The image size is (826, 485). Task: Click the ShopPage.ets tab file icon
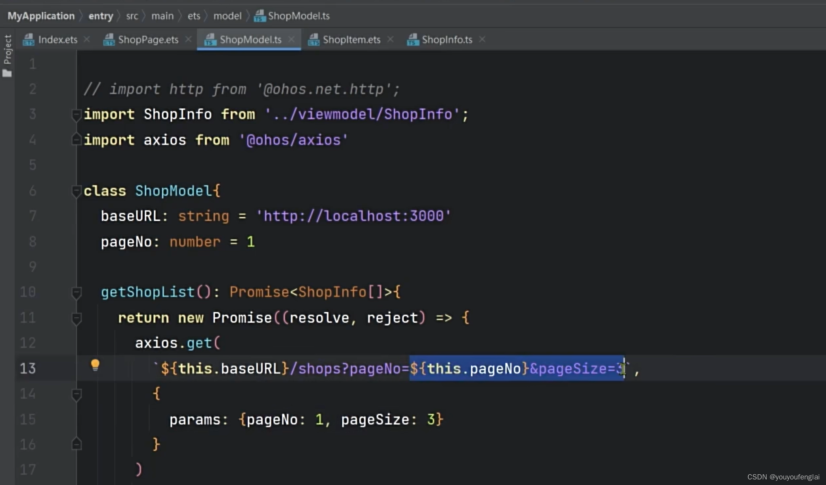(109, 40)
